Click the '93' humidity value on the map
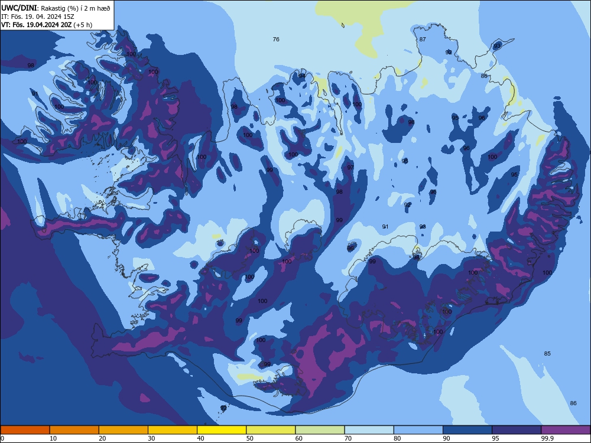 [497, 46]
